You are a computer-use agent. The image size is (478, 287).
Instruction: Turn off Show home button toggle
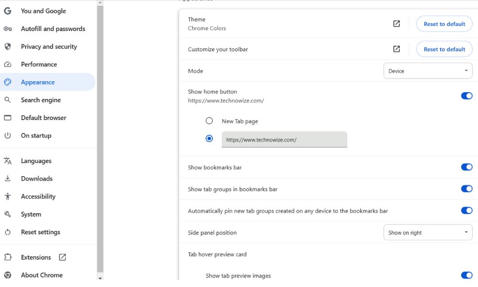466,96
